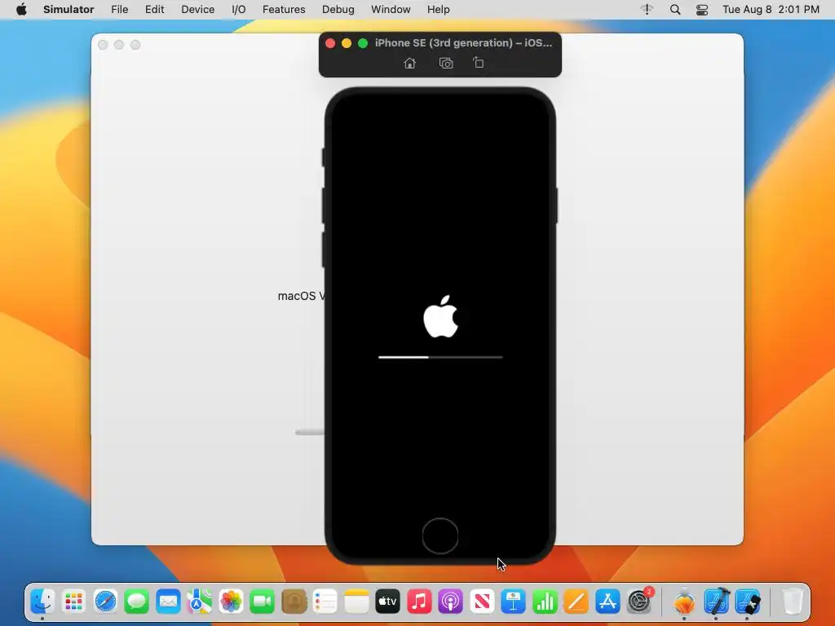The width and height of the screenshot is (835, 626).
Task: Open the Debug menu
Action: tap(338, 10)
